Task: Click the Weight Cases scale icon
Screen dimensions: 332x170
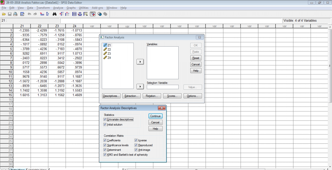Action: [80, 14]
